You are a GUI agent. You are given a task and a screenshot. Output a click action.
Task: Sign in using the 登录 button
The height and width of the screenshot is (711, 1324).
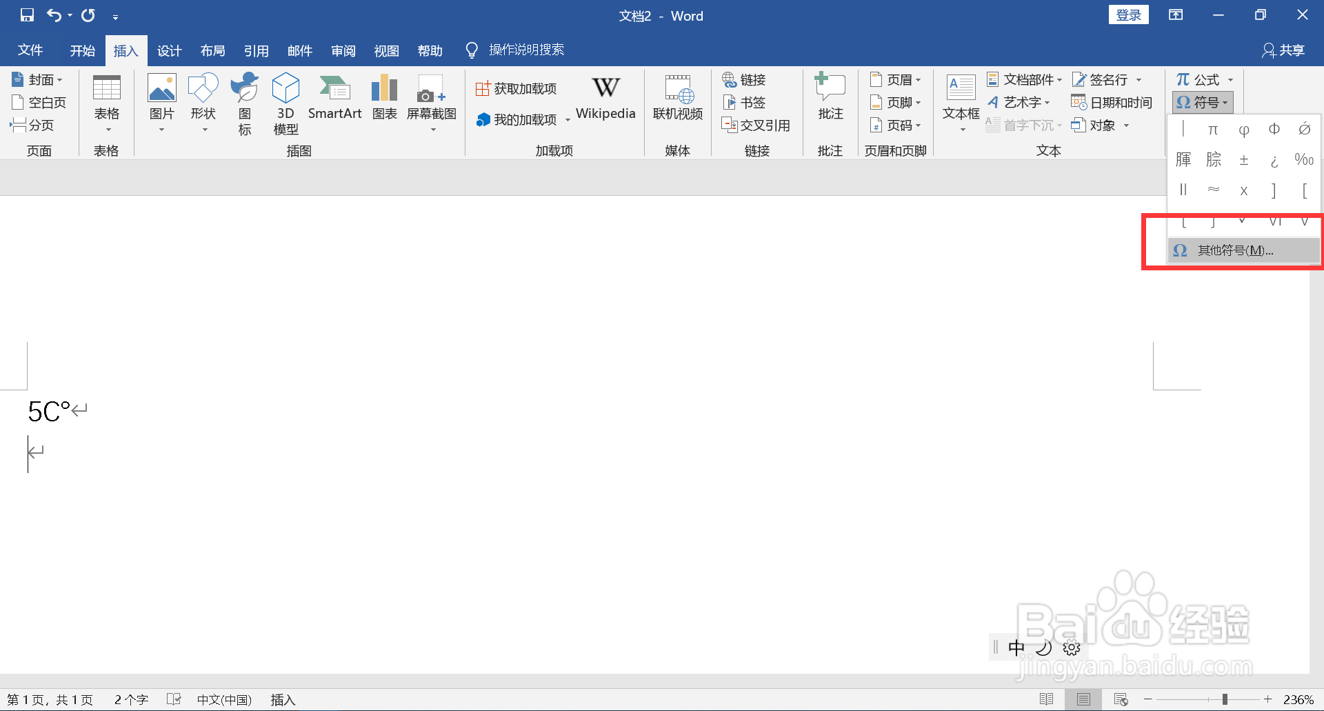pyautogui.click(x=1128, y=14)
